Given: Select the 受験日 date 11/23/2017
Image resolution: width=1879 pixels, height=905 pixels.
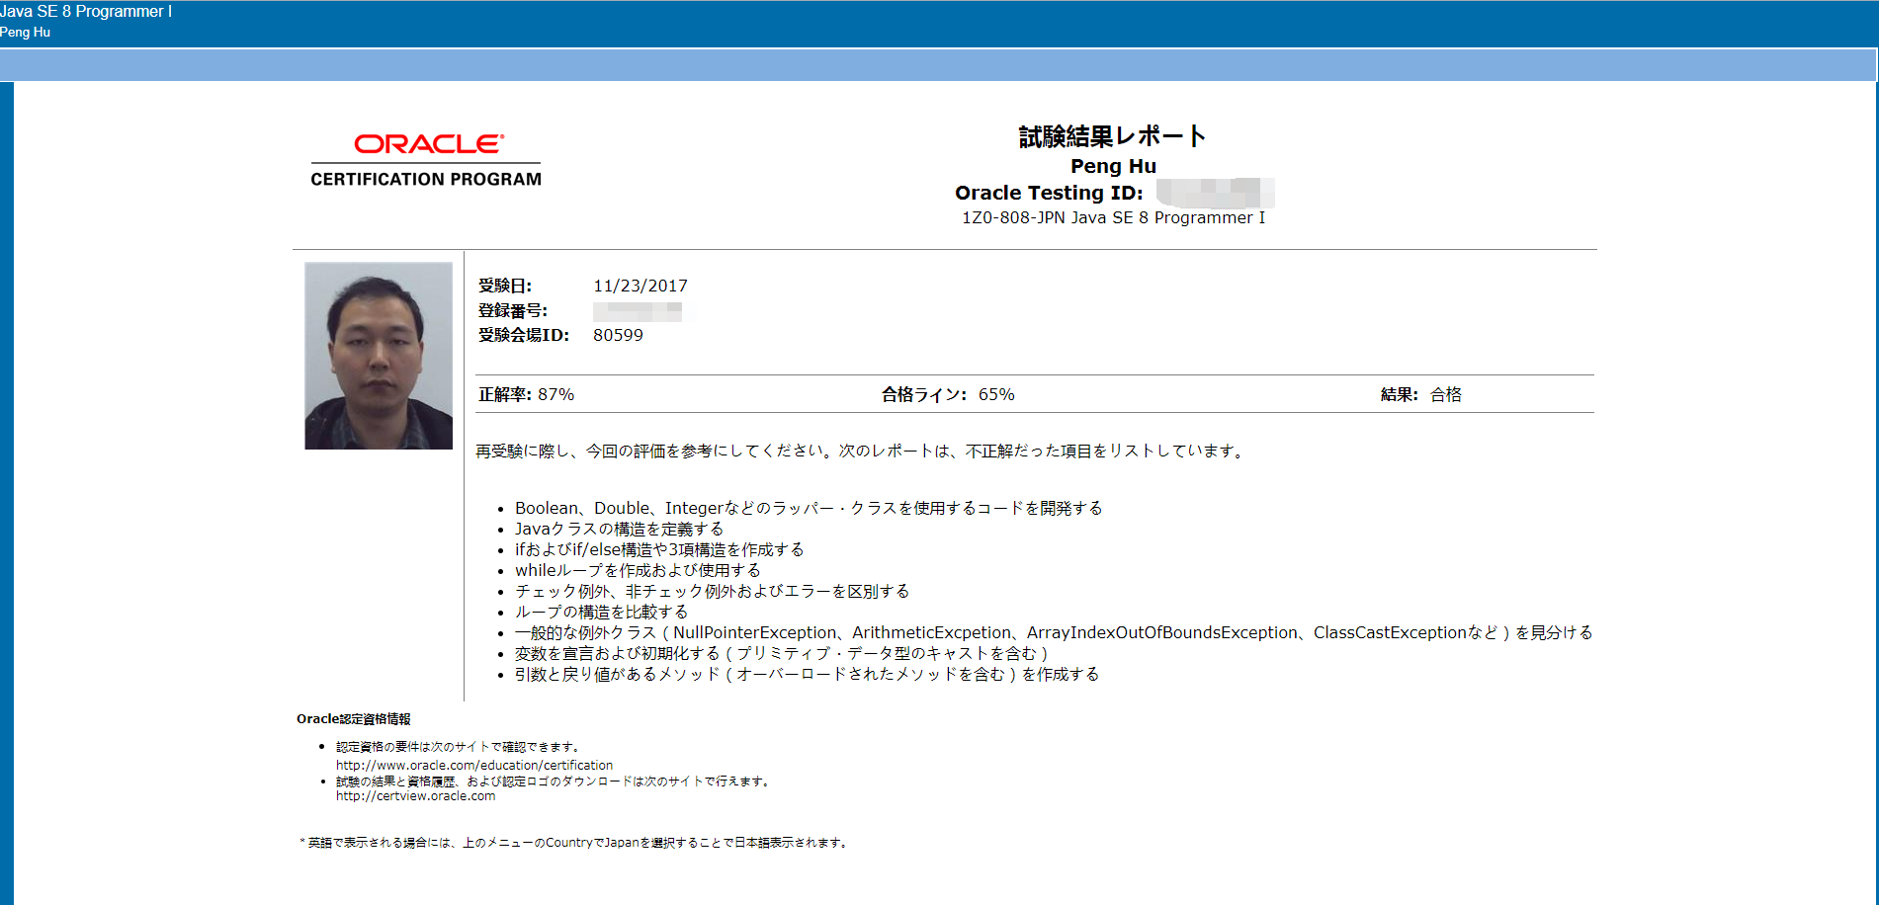Looking at the screenshot, I should [641, 285].
